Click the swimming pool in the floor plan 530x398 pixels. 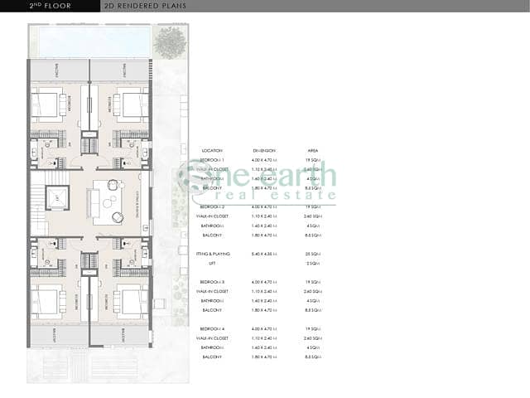click(x=94, y=42)
